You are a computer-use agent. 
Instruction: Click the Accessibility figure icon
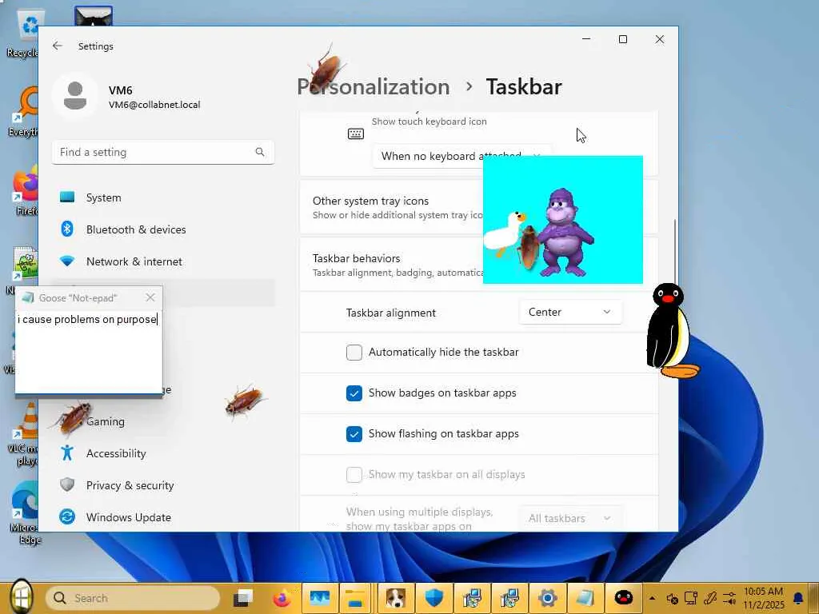coord(67,453)
